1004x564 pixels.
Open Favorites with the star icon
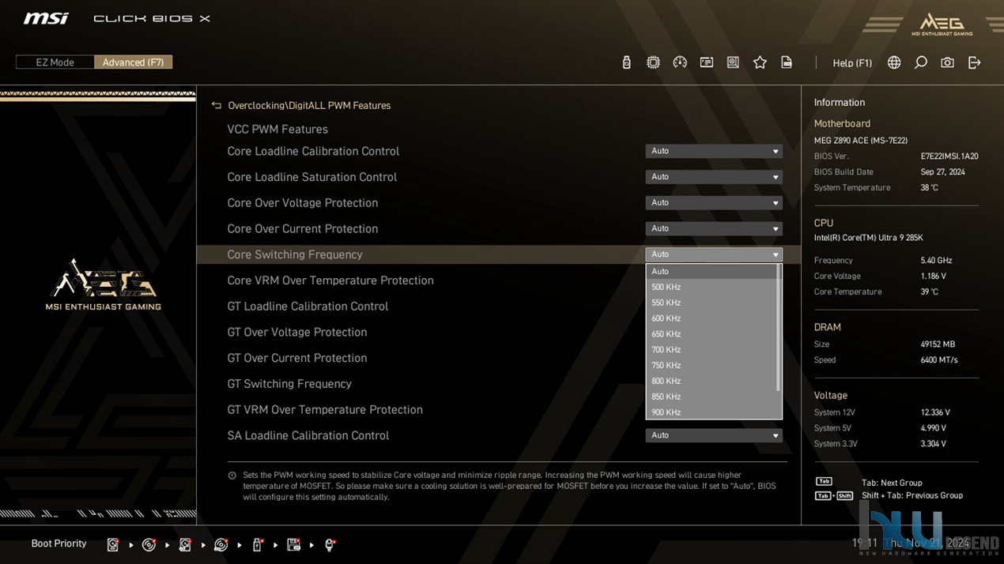click(x=760, y=62)
